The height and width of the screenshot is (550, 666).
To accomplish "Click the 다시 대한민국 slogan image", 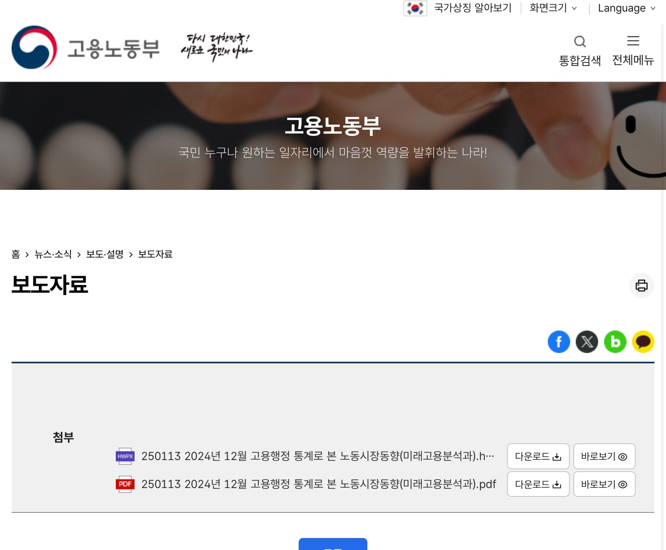I will tap(216, 47).
